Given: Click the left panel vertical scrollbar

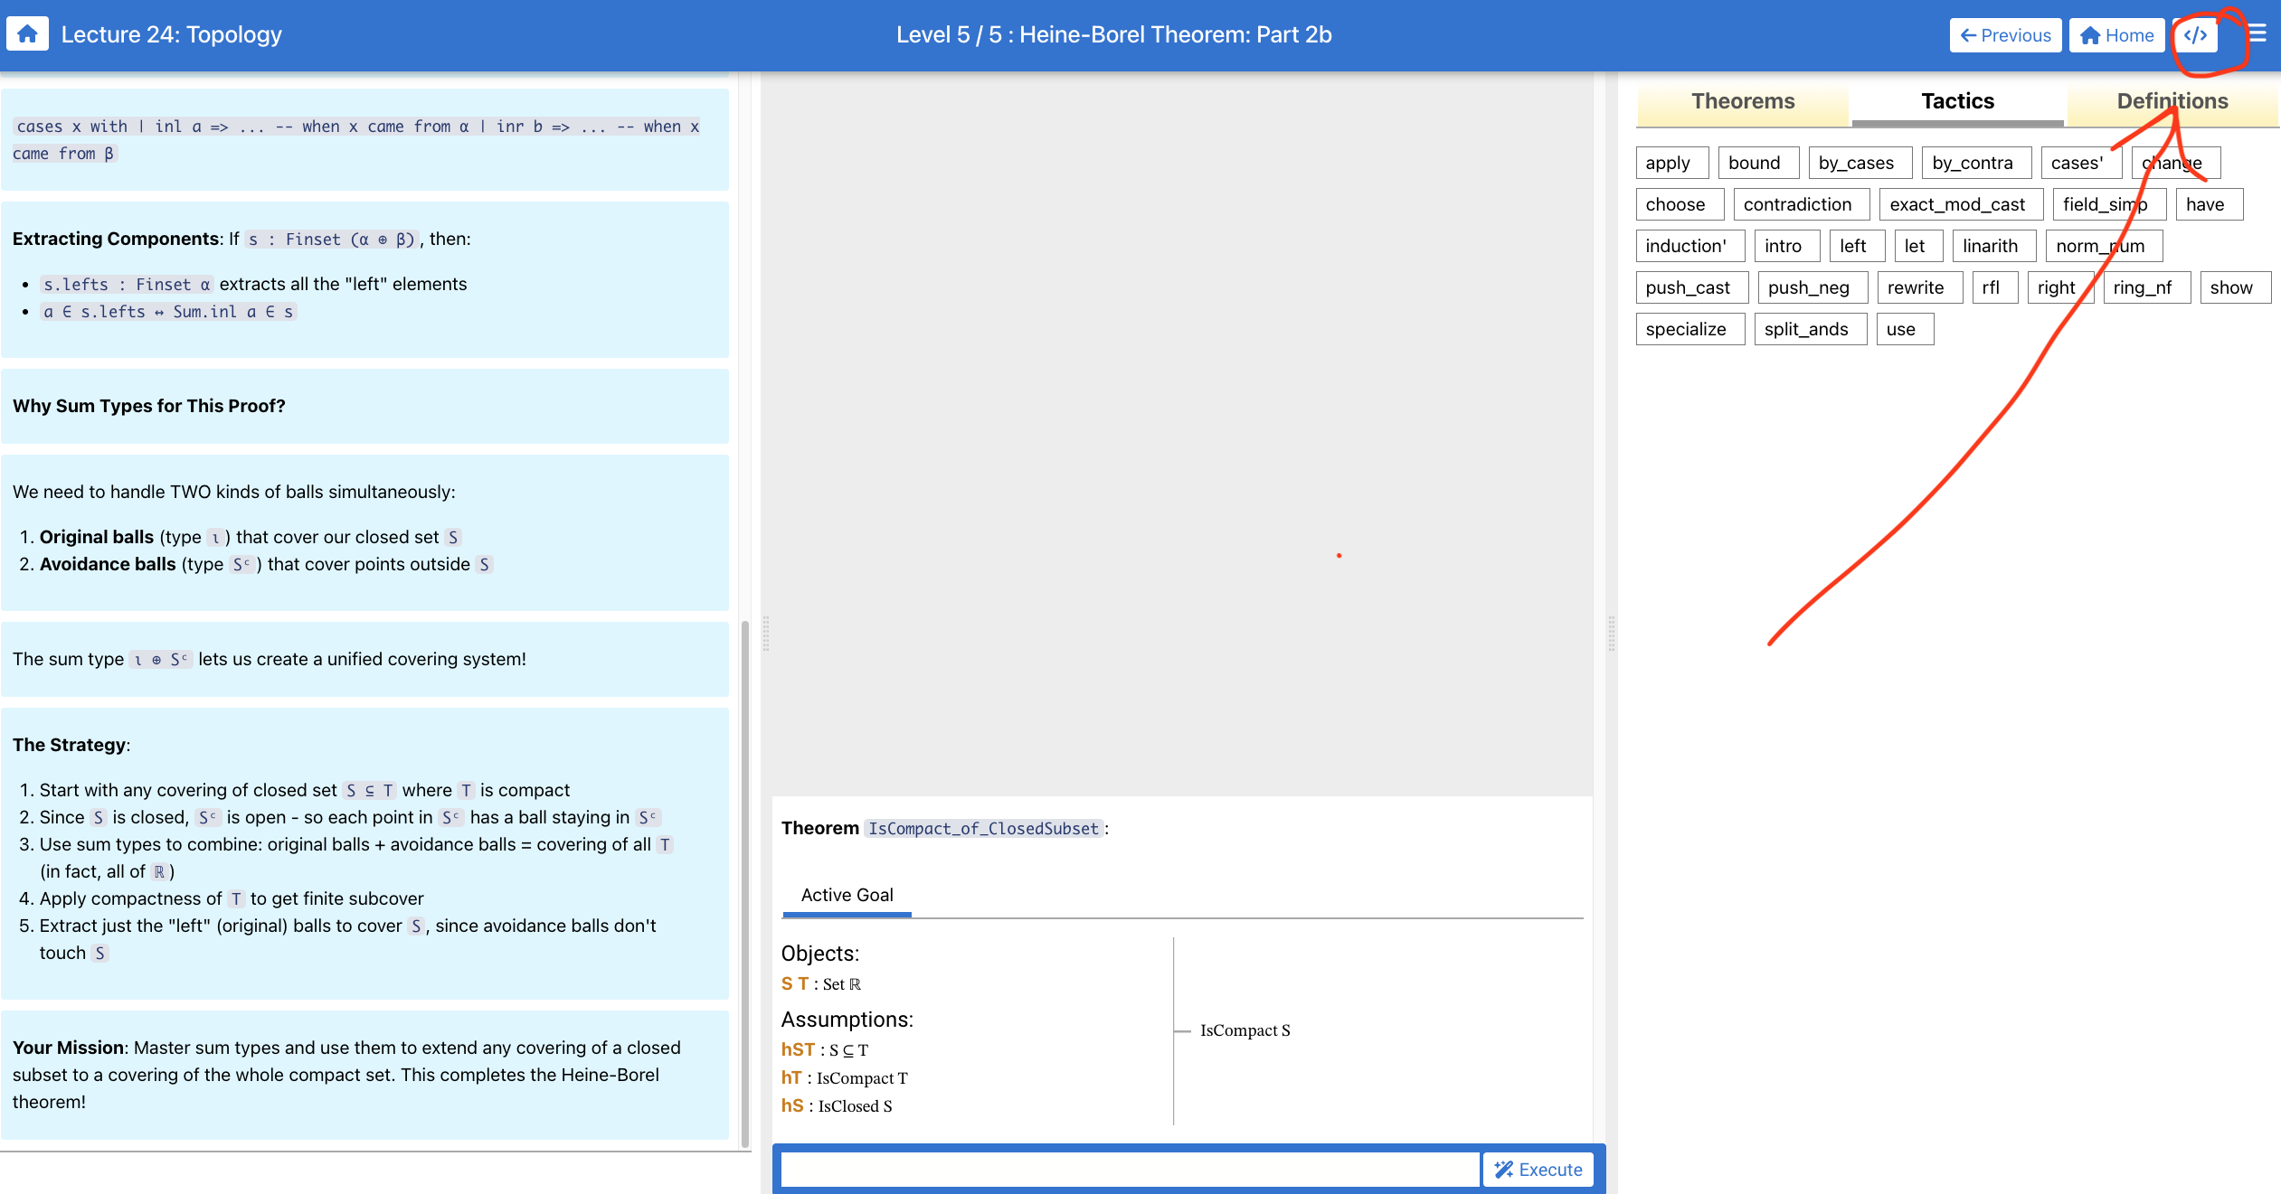Looking at the screenshot, I should (x=744, y=881).
